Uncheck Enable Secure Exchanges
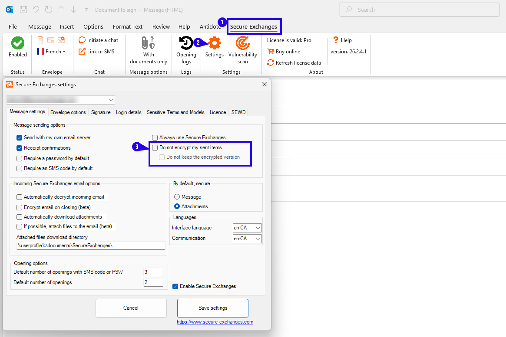 [175, 286]
